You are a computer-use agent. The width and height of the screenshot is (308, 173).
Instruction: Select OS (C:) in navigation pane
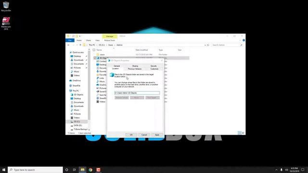[x=77, y=122]
